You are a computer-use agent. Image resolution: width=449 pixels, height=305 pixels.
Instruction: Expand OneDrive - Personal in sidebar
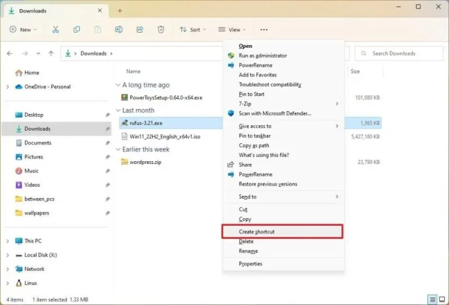pos(8,87)
